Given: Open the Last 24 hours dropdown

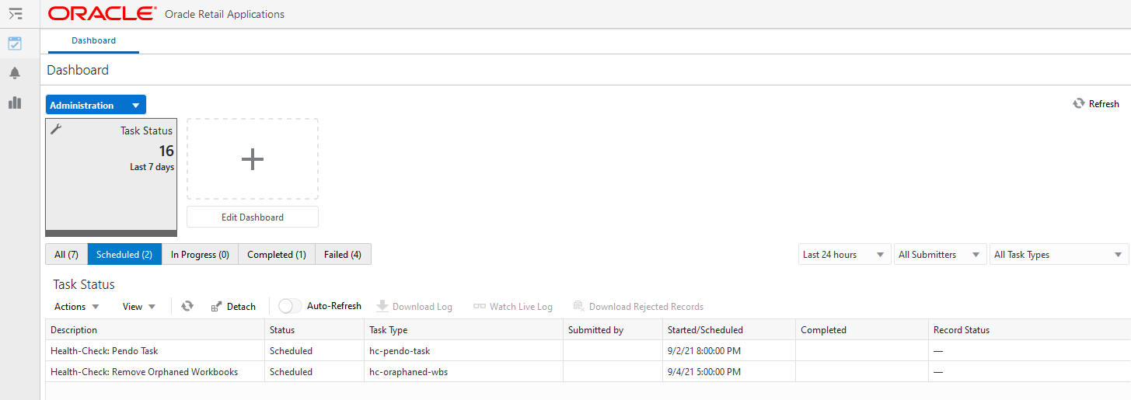Looking at the screenshot, I should click(x=845, y=254).
